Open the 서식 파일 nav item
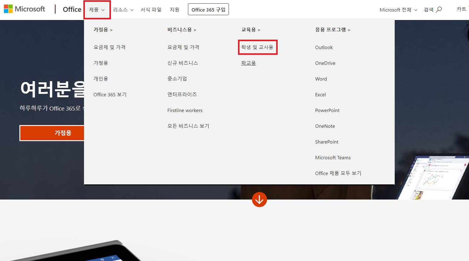 (x=151, y=10)
